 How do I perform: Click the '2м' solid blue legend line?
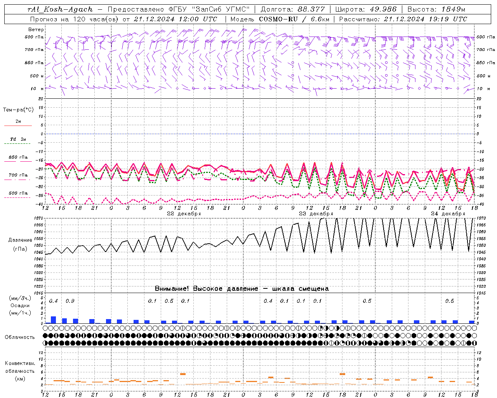click(x=18, y=126)
